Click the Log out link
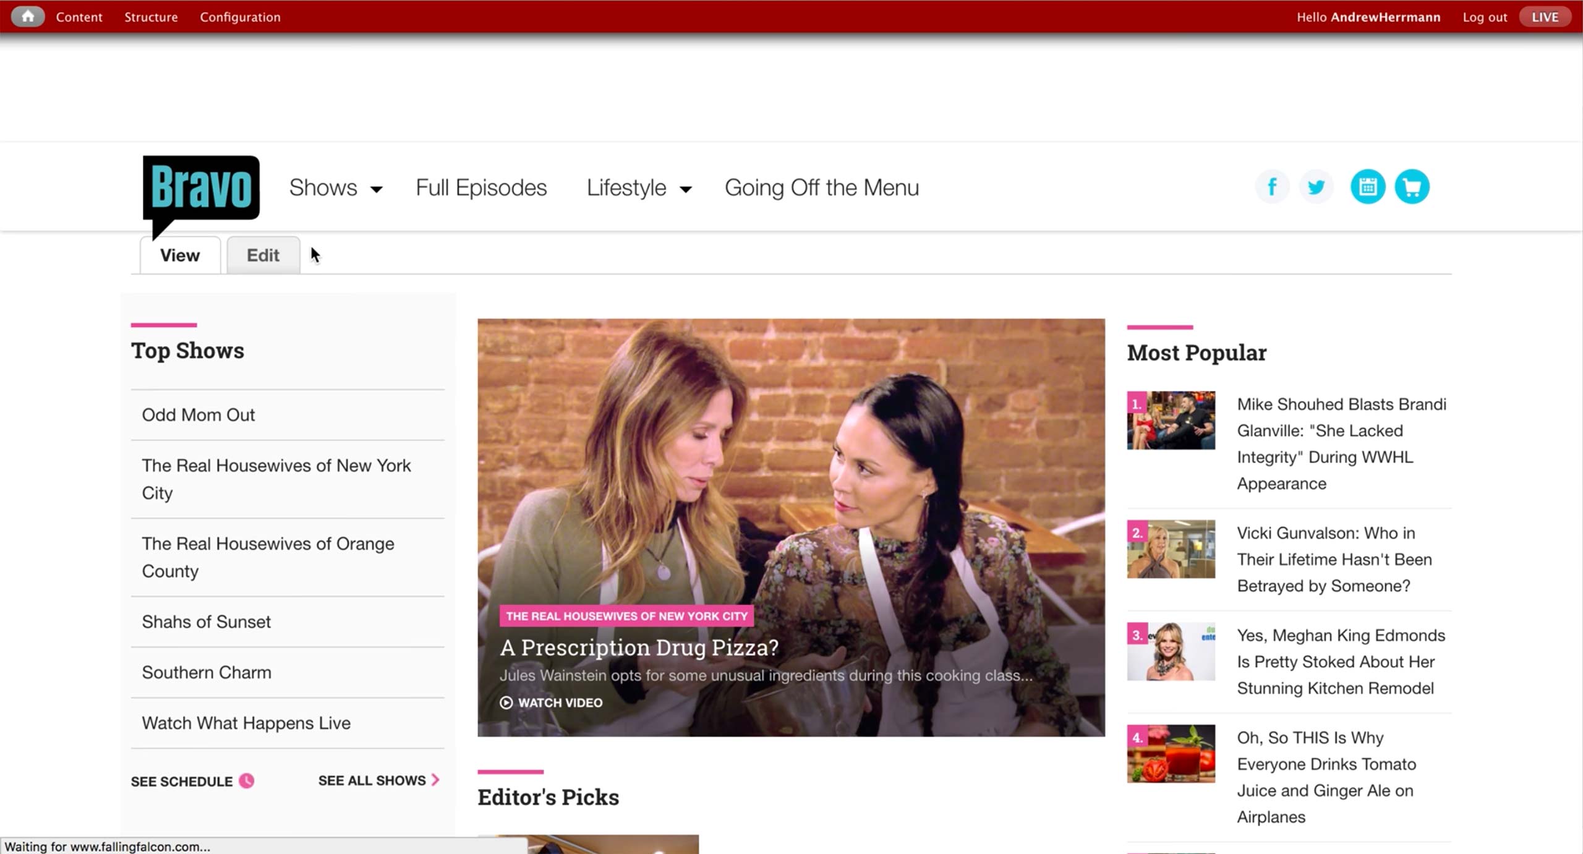This screenshot has height=854, width=1583. 1484,17
